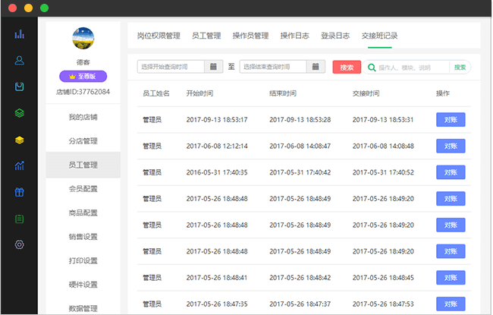Open the settings gear sidebar icon

[20, 244]
